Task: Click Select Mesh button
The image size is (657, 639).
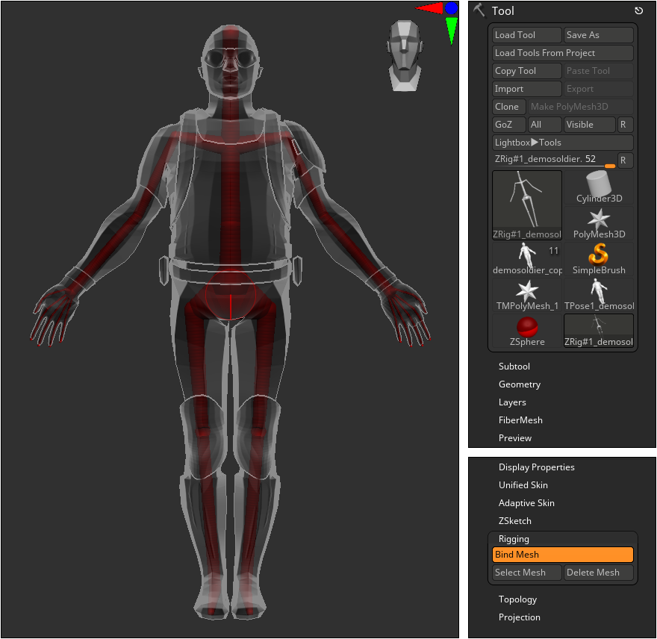Action: tap(526, 573)
